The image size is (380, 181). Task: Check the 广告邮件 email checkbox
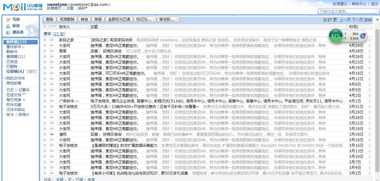pyautogui.click(x=45, y=101)
